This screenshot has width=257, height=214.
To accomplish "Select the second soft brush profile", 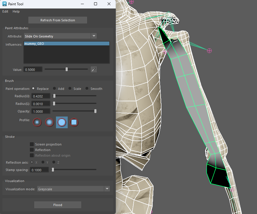I will 49,122.
